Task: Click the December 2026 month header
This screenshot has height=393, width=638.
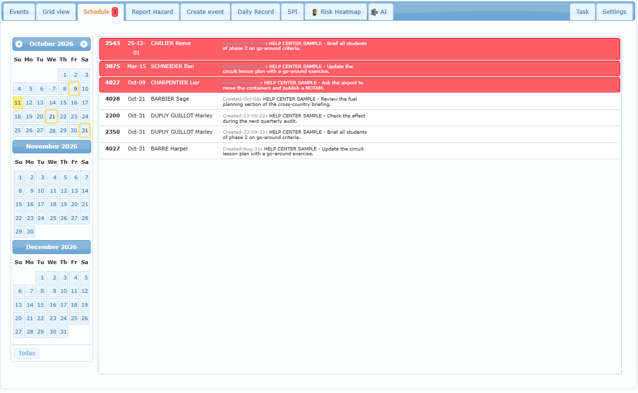Action: coord(52,247)
